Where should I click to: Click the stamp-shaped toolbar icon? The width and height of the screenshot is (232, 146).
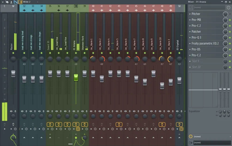click(11, 2)
